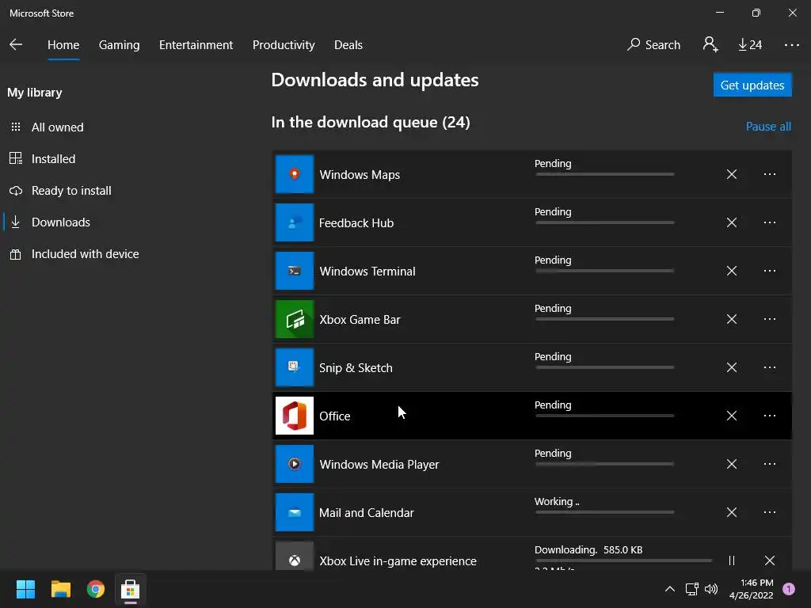Click the Windows Maps progress bar
Screen dimensions: 811x608
pyautogui.click(x=604, y=174)
